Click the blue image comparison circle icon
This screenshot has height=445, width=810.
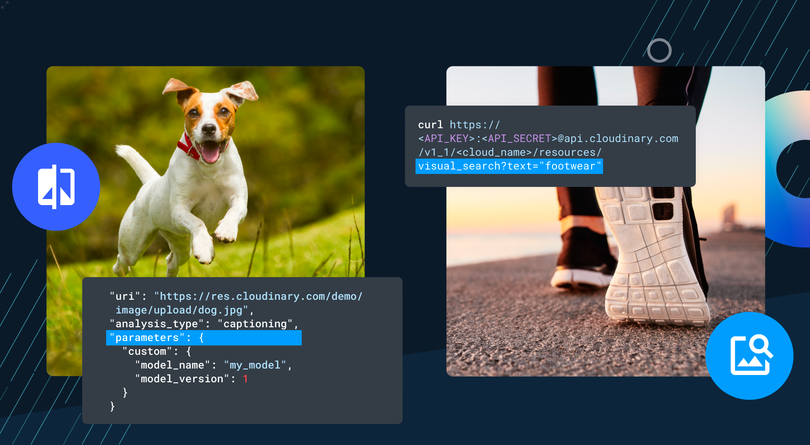[x=56, y=187]
